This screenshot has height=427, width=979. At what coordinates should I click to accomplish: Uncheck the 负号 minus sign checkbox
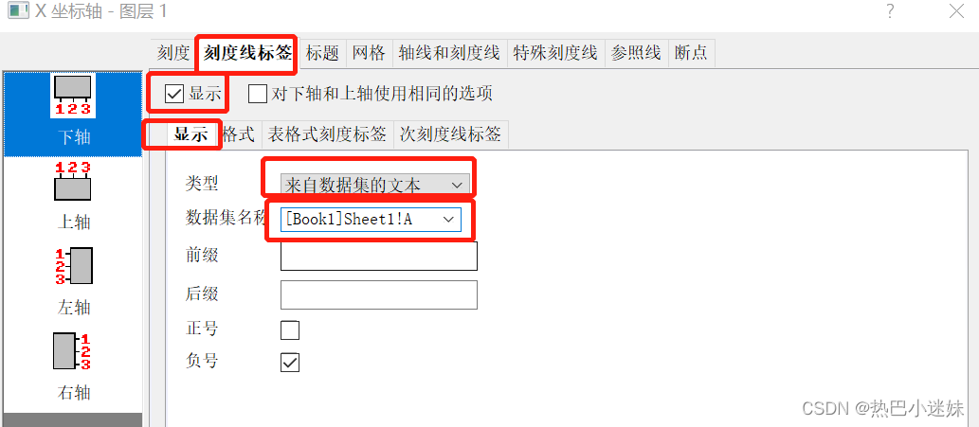point(290,363)
